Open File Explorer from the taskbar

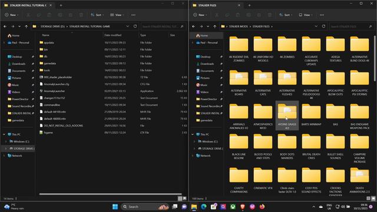tap(194, 207)
